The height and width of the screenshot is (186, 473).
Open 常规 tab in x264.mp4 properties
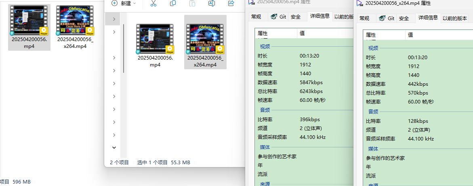point(364,19)
